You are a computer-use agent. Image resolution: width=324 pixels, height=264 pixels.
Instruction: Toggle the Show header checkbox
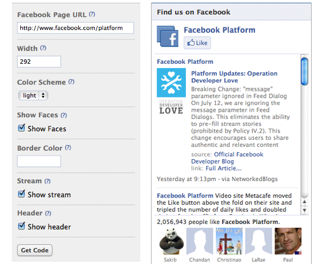pyautogui.click(x=21, y=226)
